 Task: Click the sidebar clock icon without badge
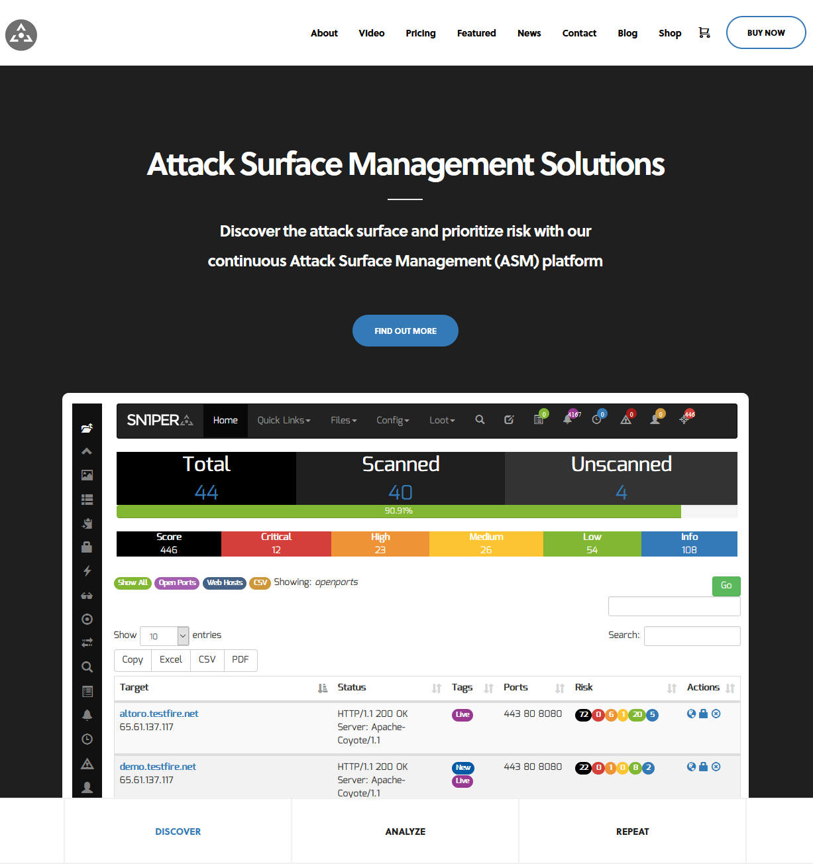point(87,739)
